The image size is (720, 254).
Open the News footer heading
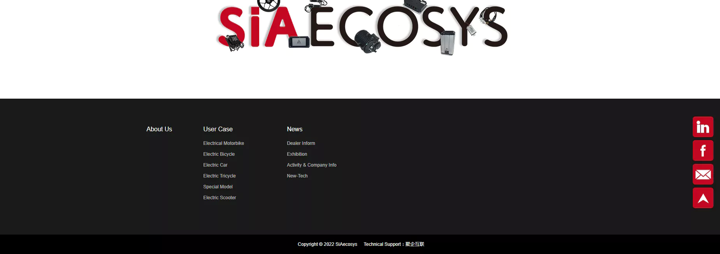point(295,129)
